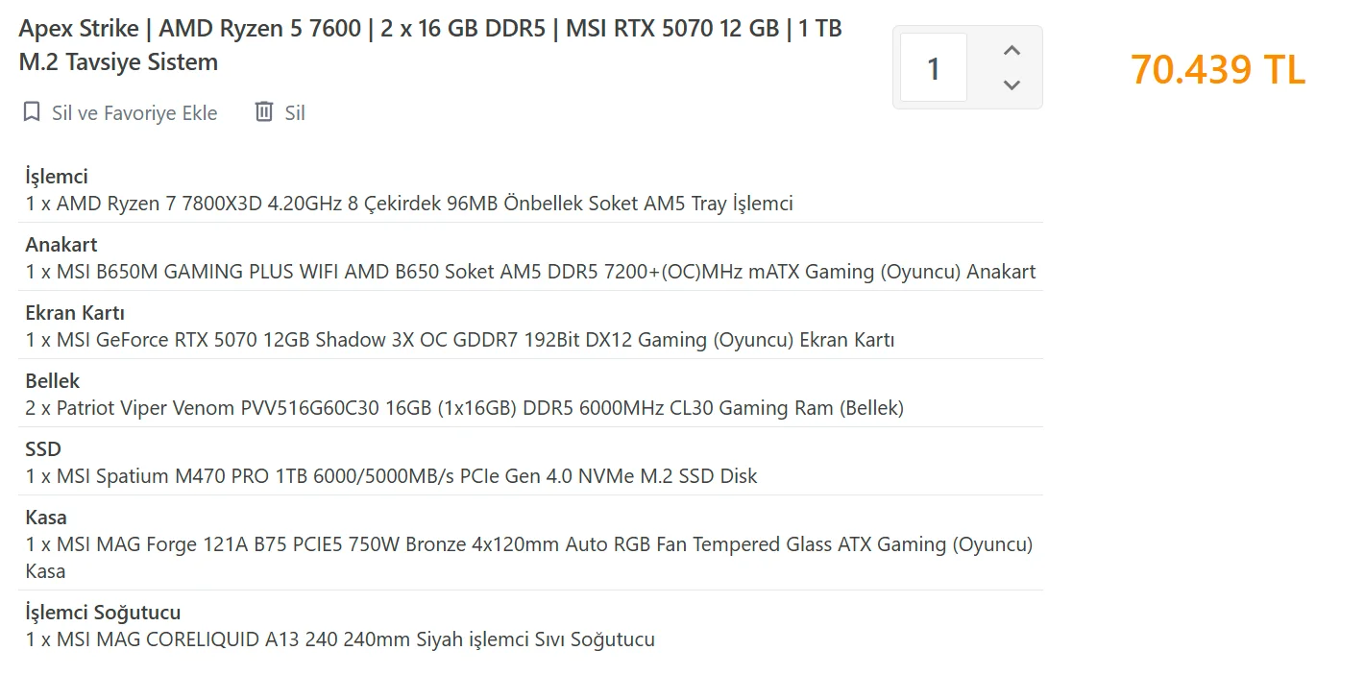1365x675 pixels.
Task: Click the MSI MAG Forge 121A case line
Action: click(x=528, y=545)
